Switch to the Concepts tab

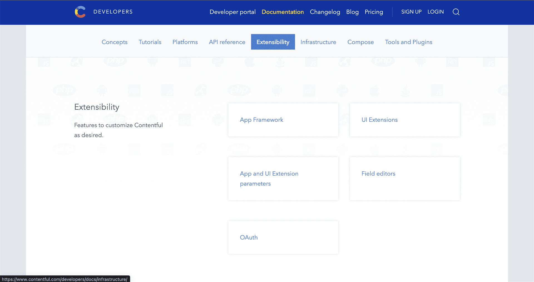click(114, 42)
